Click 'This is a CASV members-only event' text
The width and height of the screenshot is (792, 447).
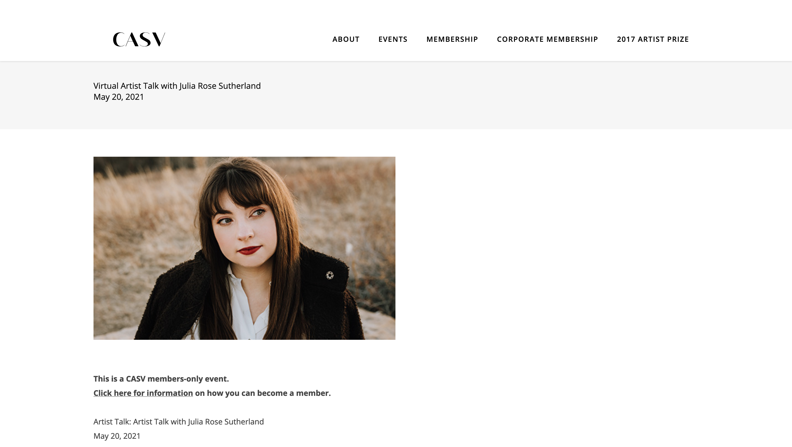point(161,379)
